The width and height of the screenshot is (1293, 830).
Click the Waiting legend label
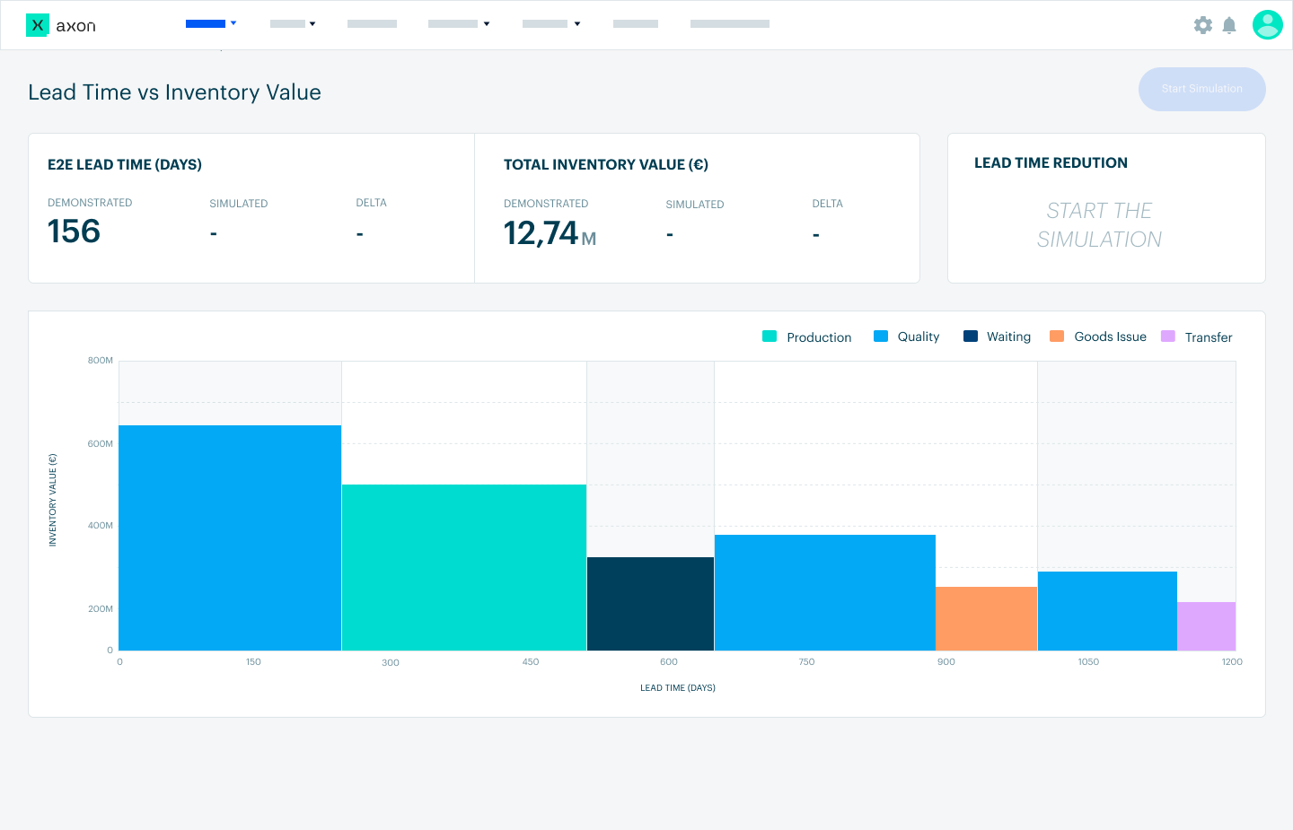point(1008,336)
